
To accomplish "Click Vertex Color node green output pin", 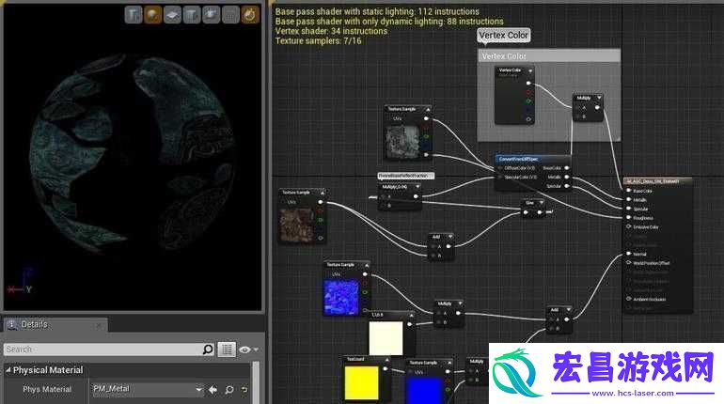I will point(528,101).
